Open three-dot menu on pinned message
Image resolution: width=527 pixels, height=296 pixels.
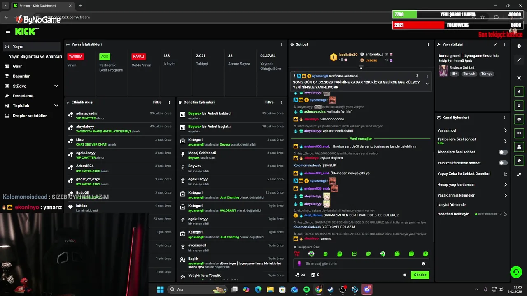tap(427, 76)
